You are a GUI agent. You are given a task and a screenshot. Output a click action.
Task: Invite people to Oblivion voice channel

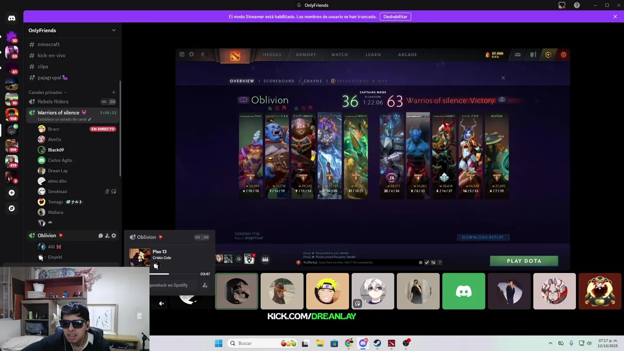pyautogui.click(x=107, y=235)
